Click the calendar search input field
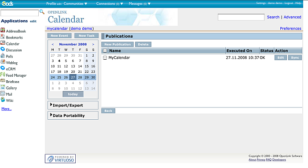Screen dimensions: 308x168 pos(241,17)
